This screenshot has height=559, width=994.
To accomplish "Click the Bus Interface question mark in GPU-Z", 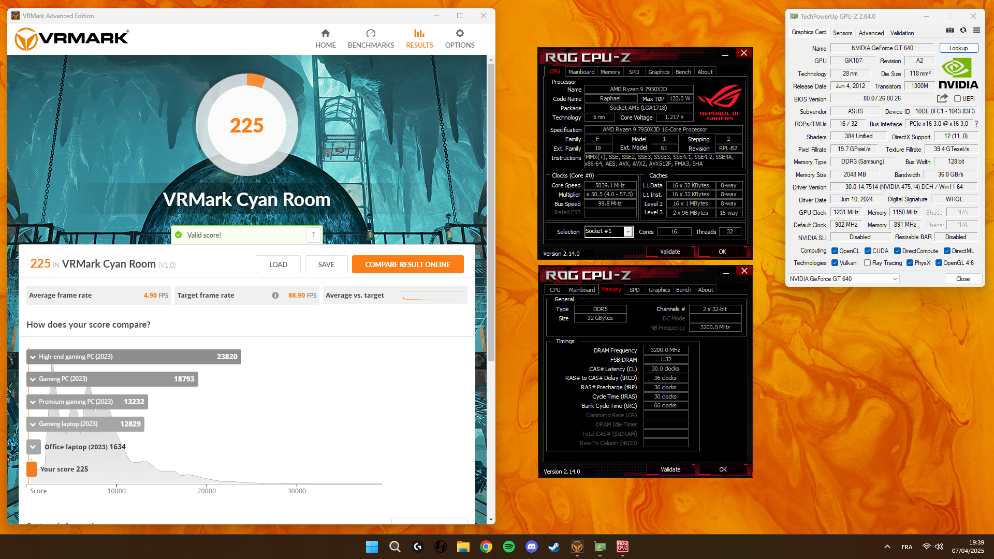I will [x=976, y=124].
